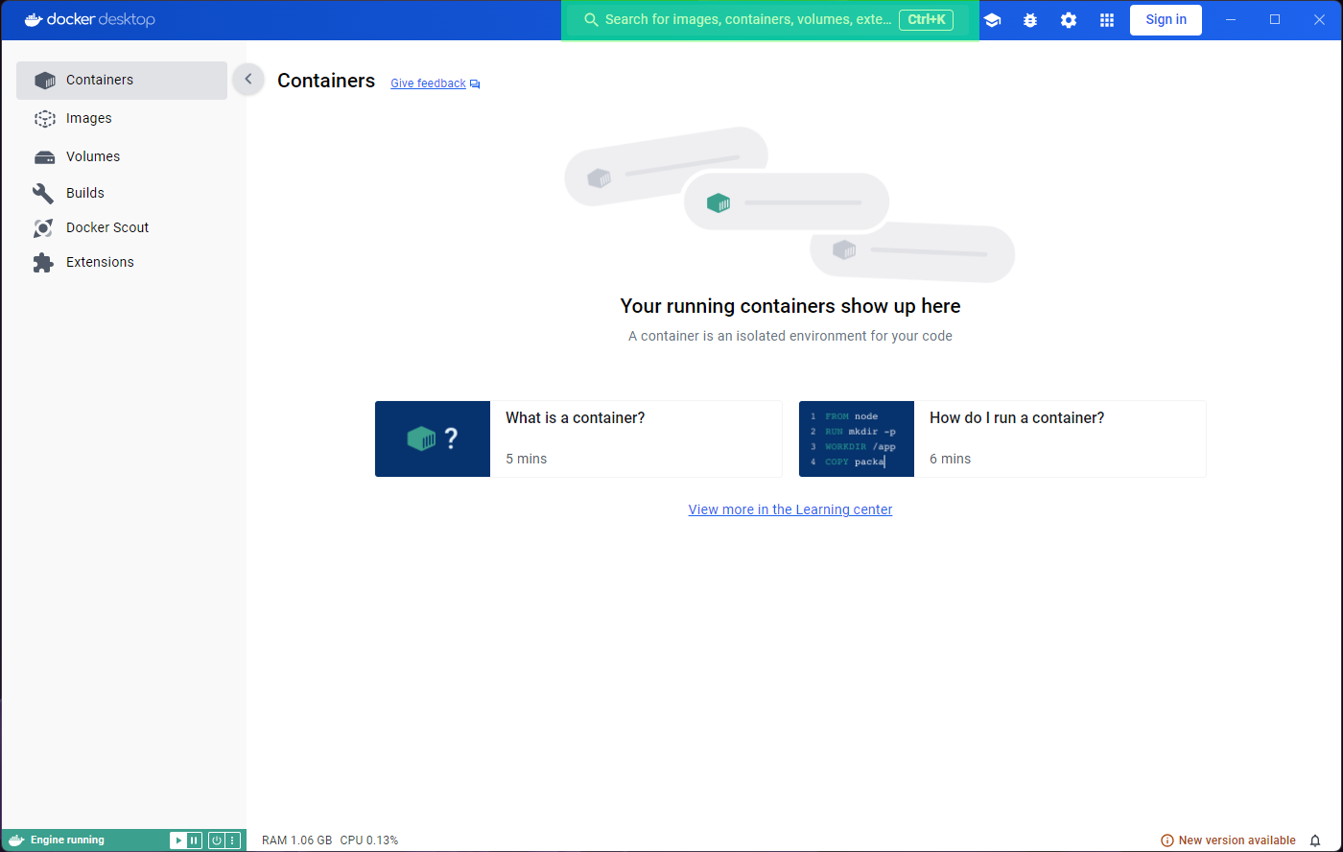The height and width of the screenshot is (852, 1343).
Task: Click the resume engine play button
Action: pyautogui.click(x=178, y=840)
